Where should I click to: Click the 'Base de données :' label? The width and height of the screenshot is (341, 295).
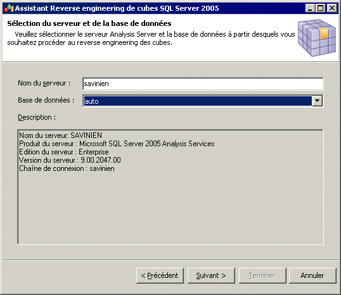click(46, 100)
